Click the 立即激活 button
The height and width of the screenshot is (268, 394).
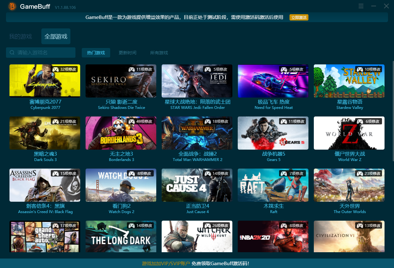(299, 17)
